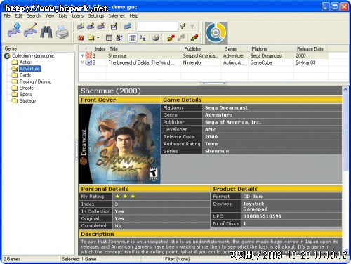Click the three-star My Rating value
Image resolution: width=351 pixels, height=264 pixels.
[125, 197]
